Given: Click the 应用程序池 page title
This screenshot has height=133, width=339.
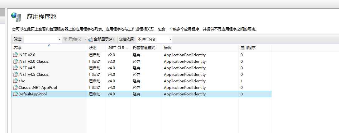Looking at the screenshot, I should (41, 16).
